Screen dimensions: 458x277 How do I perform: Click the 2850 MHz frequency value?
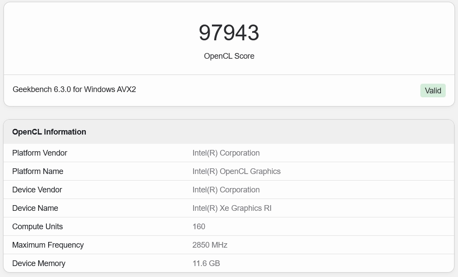(210, 245)
